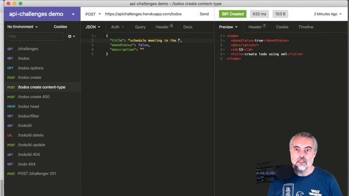Viewport: 349px width, 196px height.
Task: Select the GET /todos request
Action: click(x=43, y=58)
